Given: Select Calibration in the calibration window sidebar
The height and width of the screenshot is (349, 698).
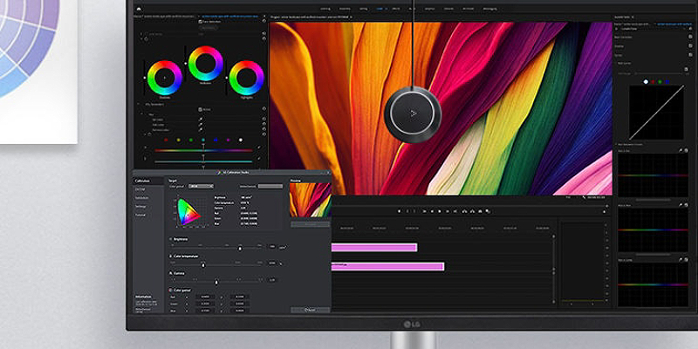Looking at the screenshot, I should tap(140, 181).
